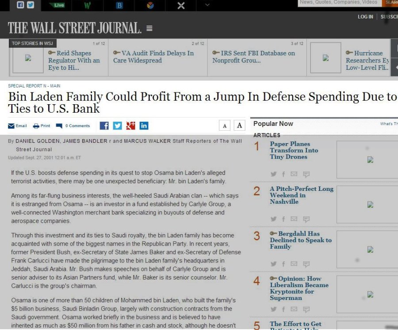Click the X icon tab in the top bar

(x=181, y=5)
